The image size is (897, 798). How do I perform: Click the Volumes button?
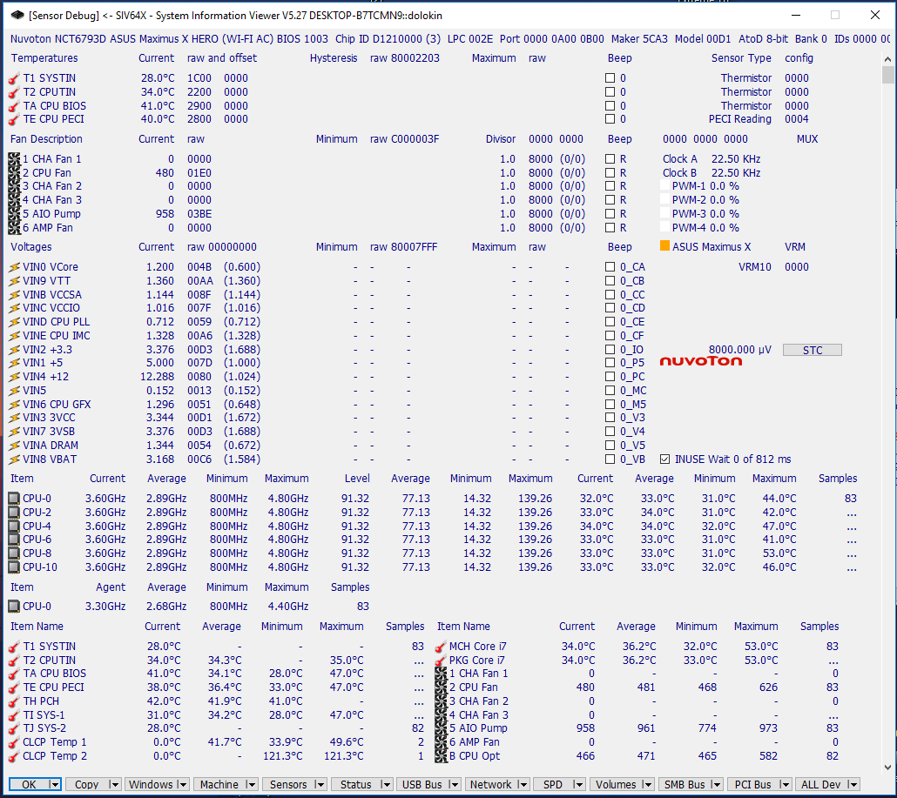(616, 785)
